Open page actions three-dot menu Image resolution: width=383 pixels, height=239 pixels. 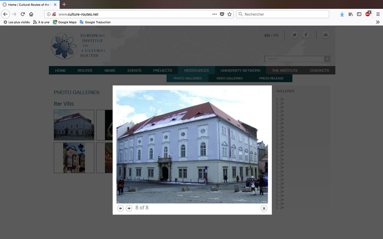click(x=215, y=14)
